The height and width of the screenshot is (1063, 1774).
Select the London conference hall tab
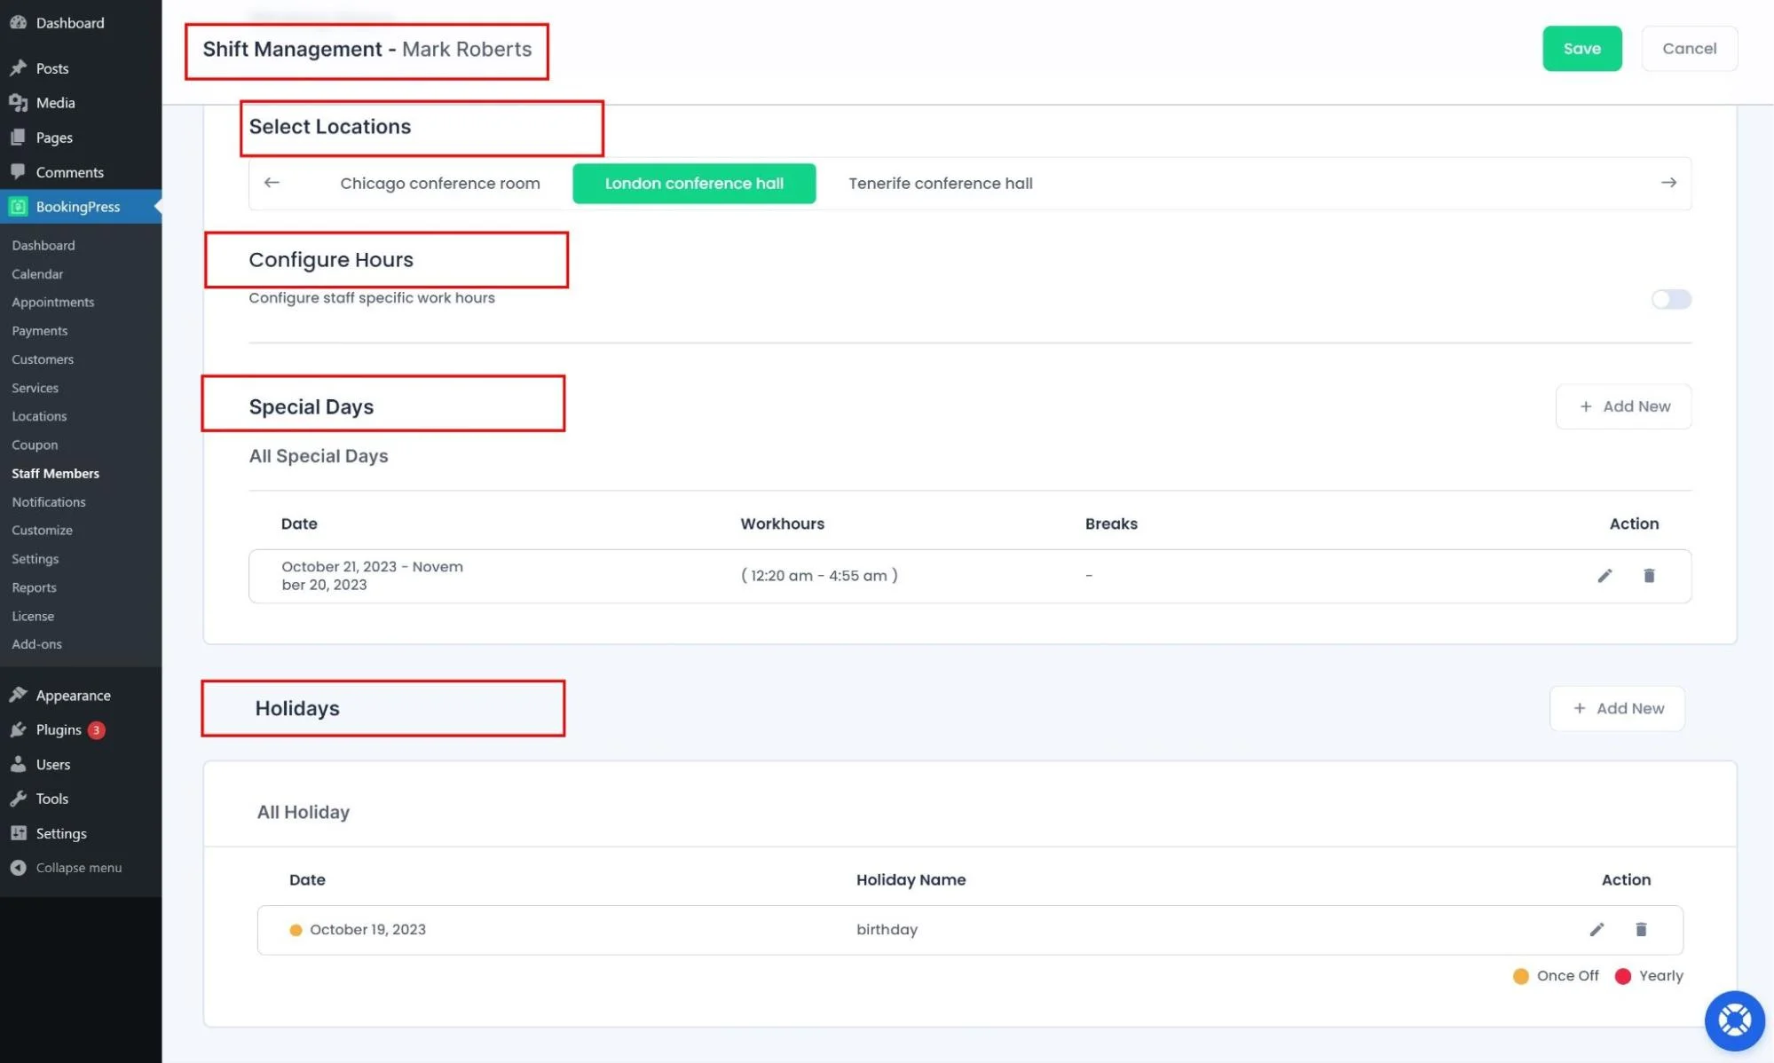coord(695,182)
